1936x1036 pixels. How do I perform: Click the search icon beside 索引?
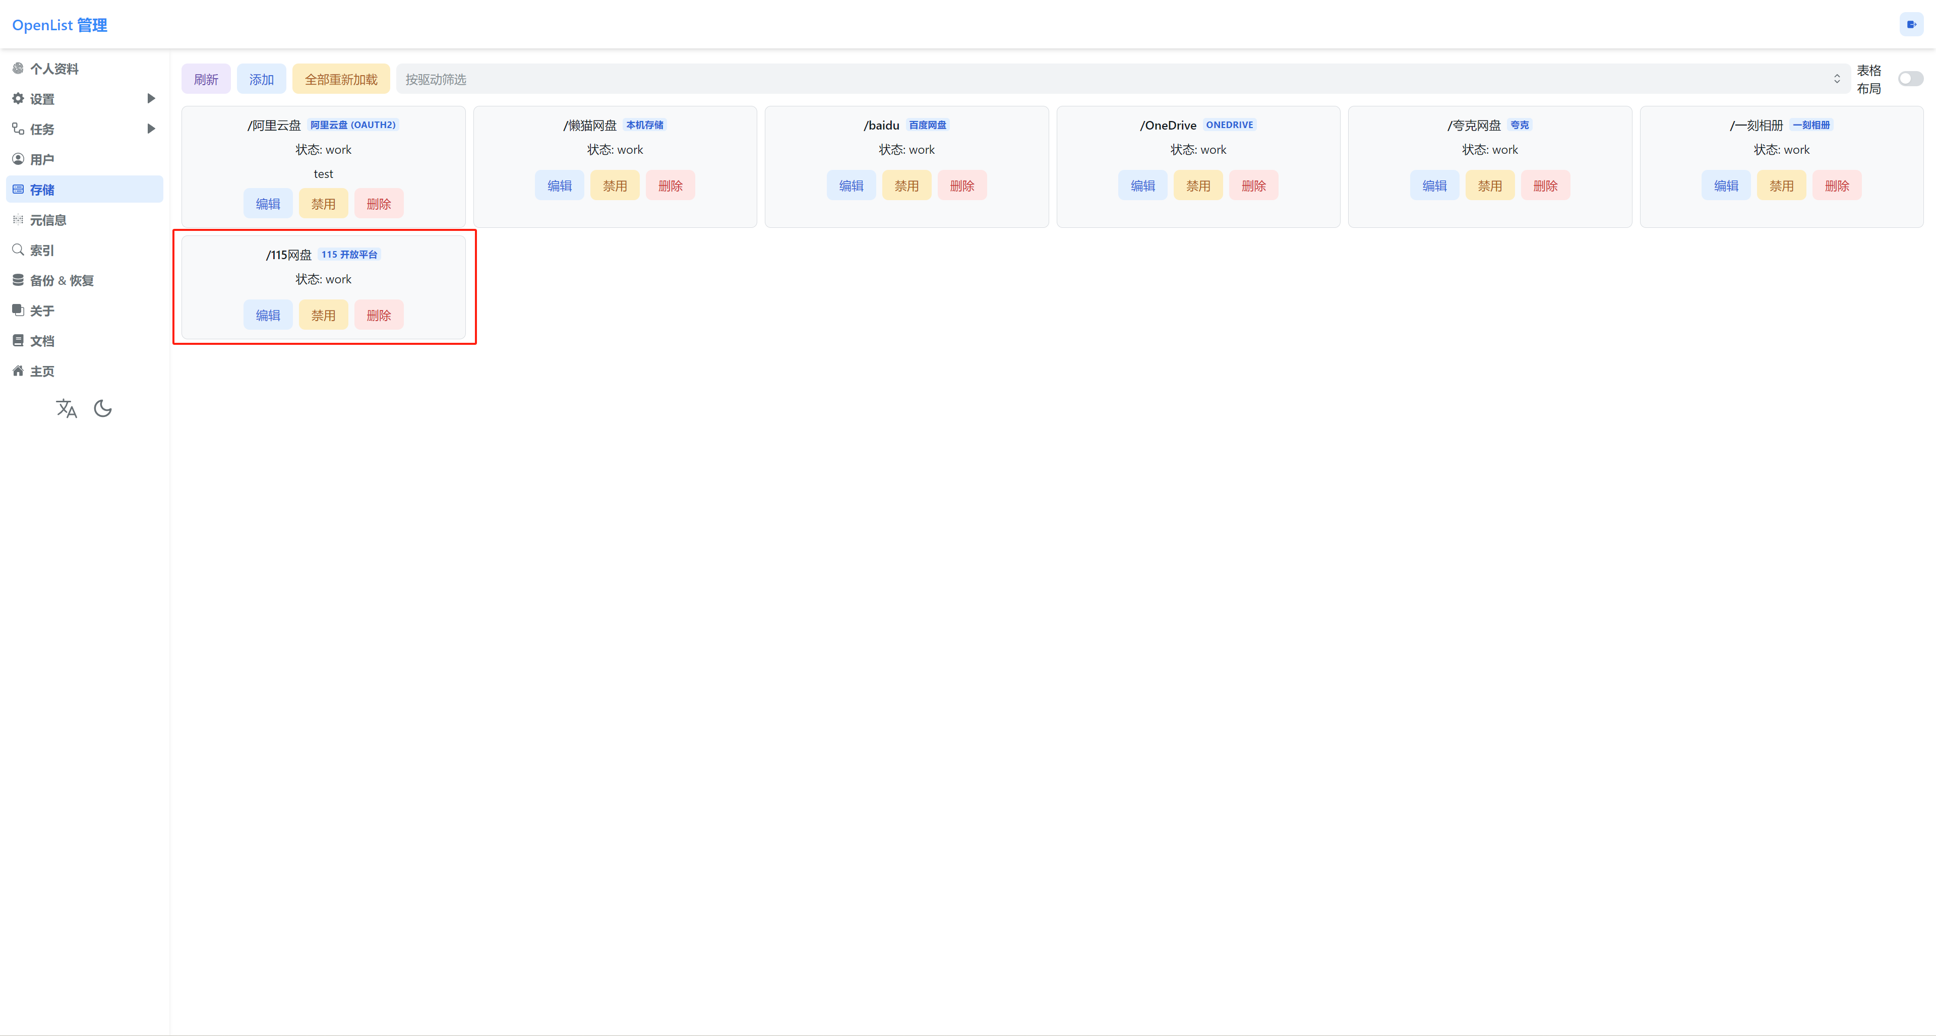tap(18, 250)
